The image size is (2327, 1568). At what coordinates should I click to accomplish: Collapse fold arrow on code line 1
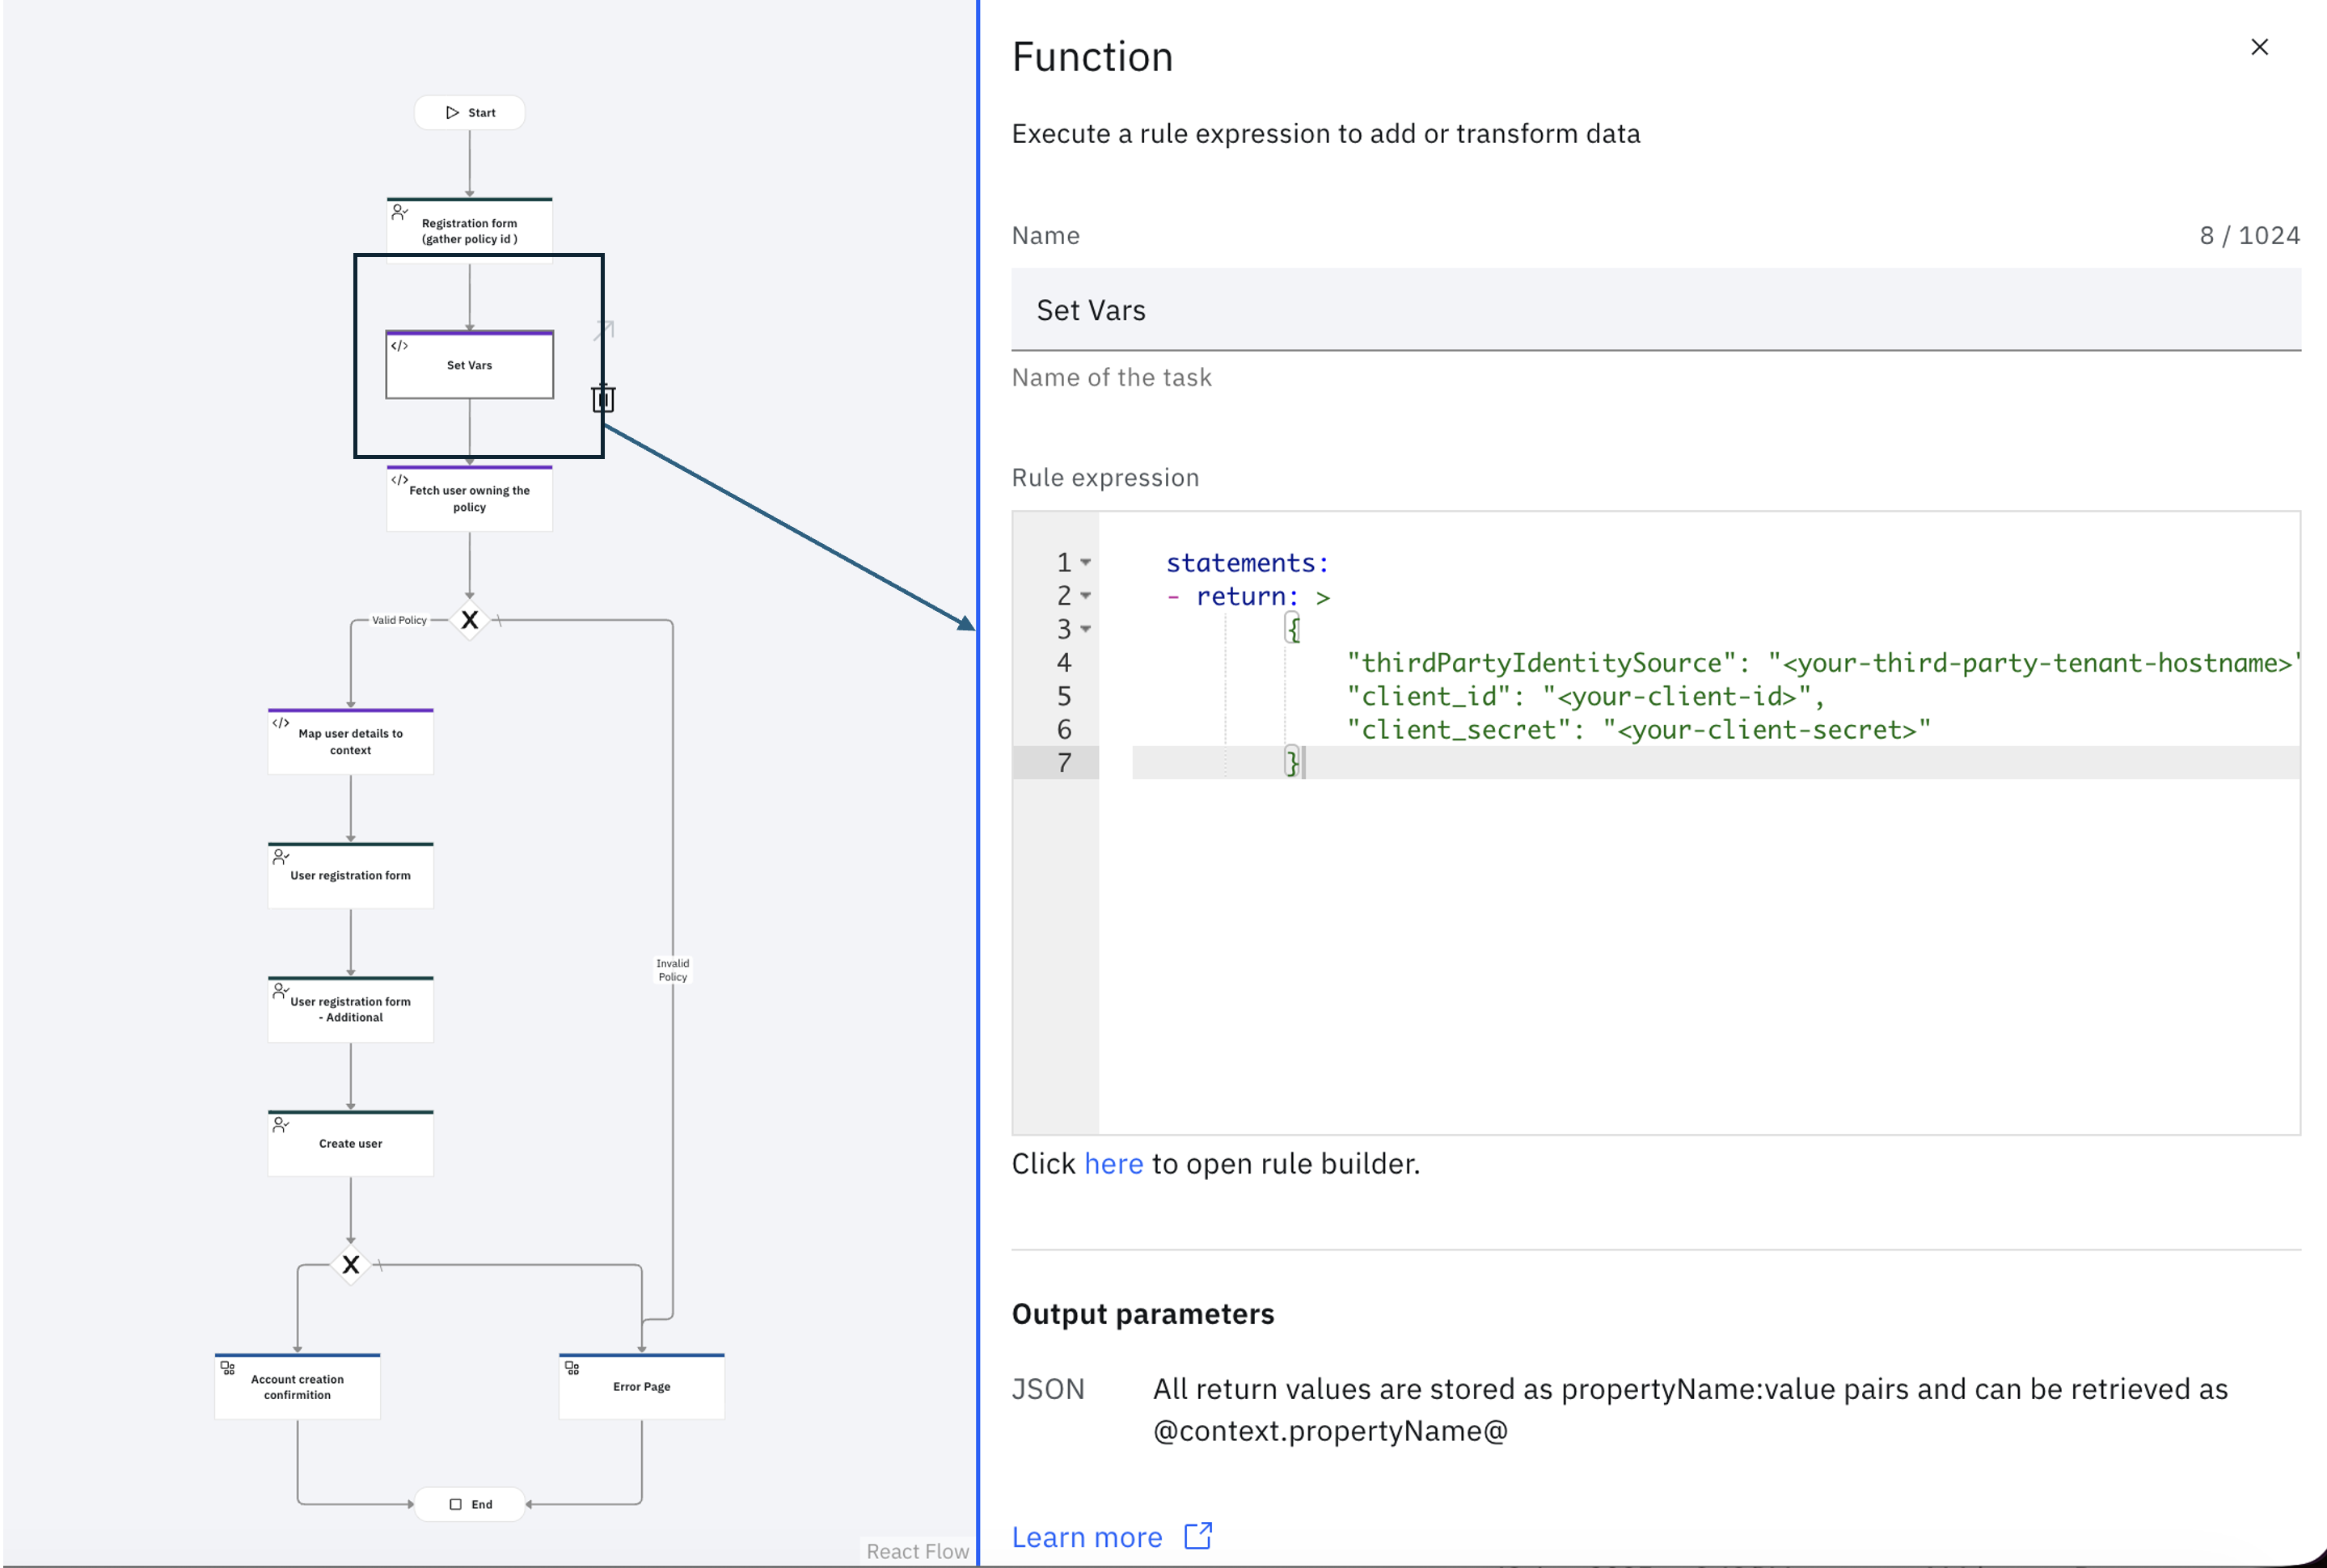click(1085, 563)
